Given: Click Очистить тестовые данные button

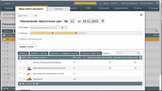Looking at the screenshot, I should pyautogui.click(x=85, y=3).
